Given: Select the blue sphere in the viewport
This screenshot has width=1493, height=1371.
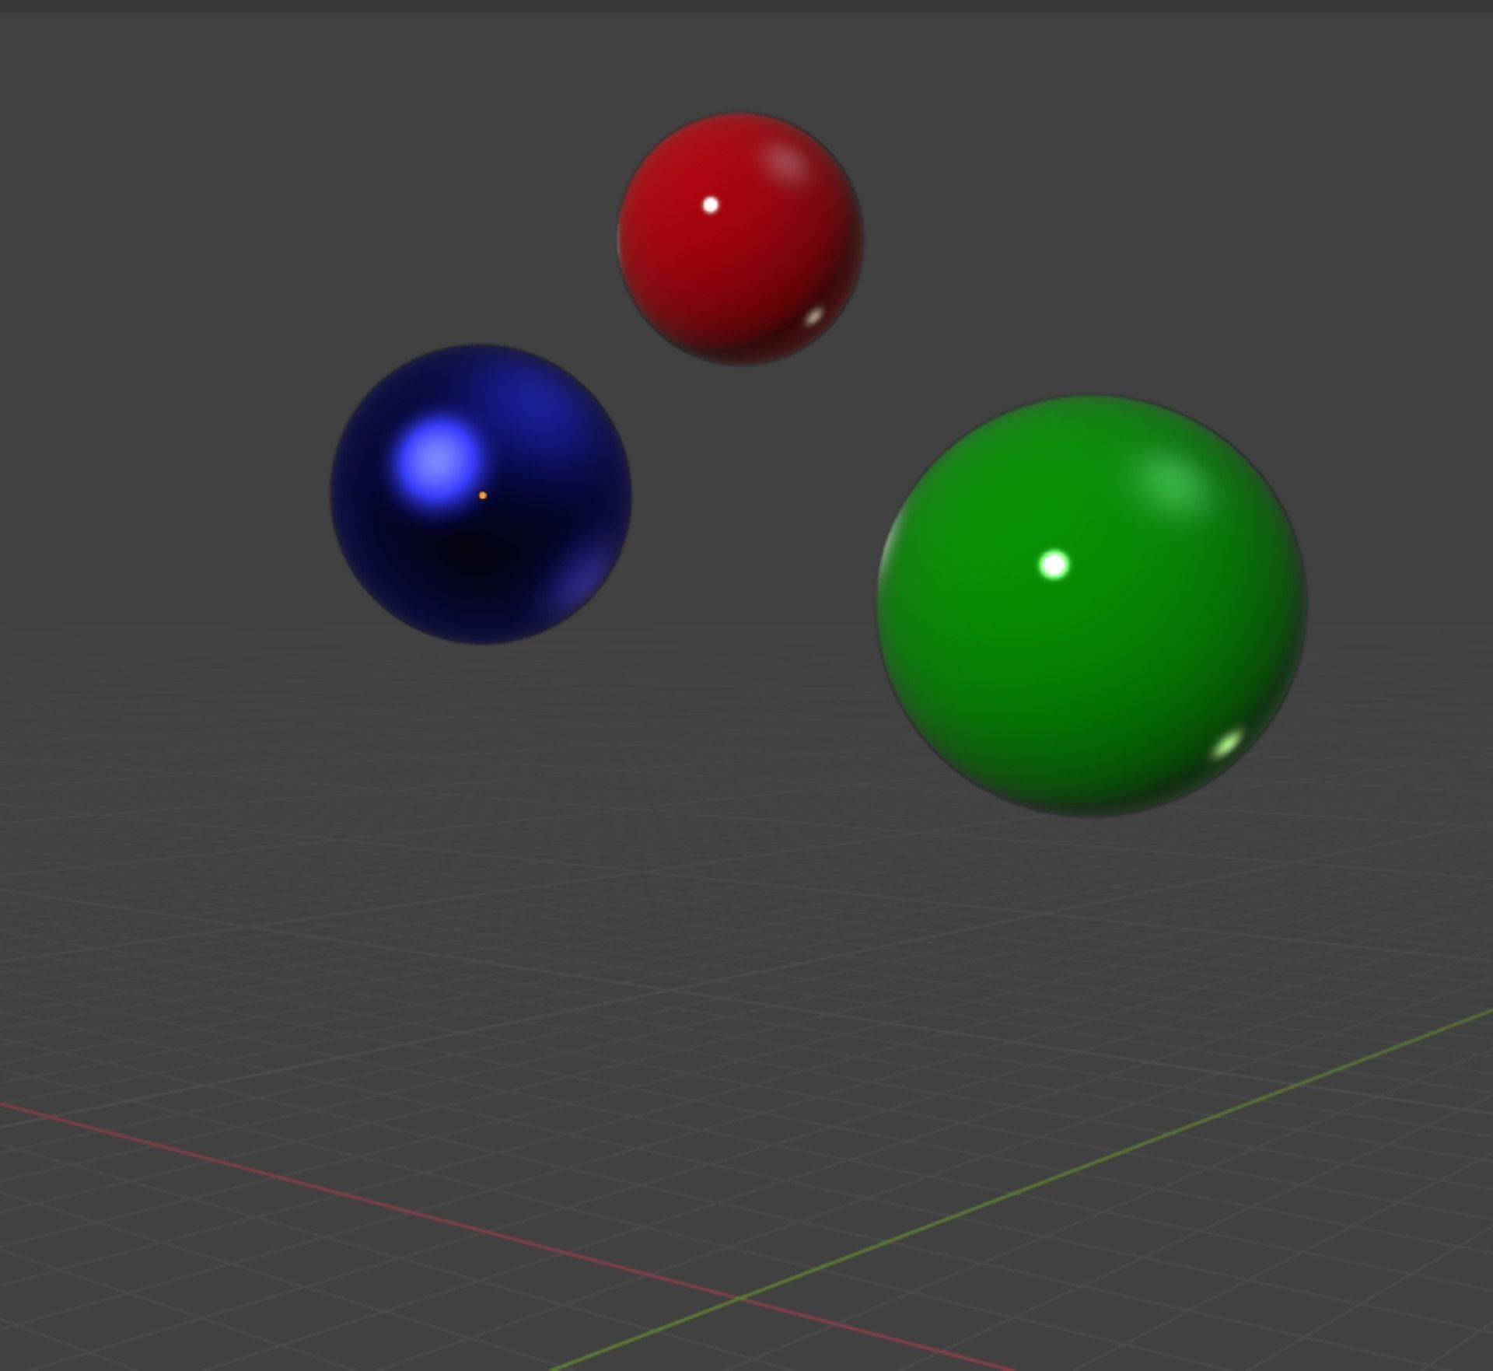Looking at the screenshot, I should coord(481,495).
